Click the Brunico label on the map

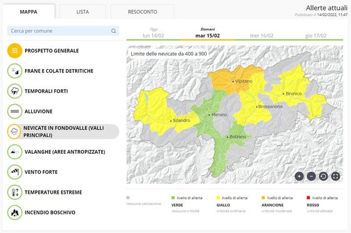(x=294, y=93)
